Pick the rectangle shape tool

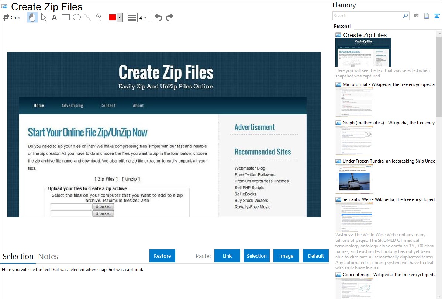click(x=66, y=17)
